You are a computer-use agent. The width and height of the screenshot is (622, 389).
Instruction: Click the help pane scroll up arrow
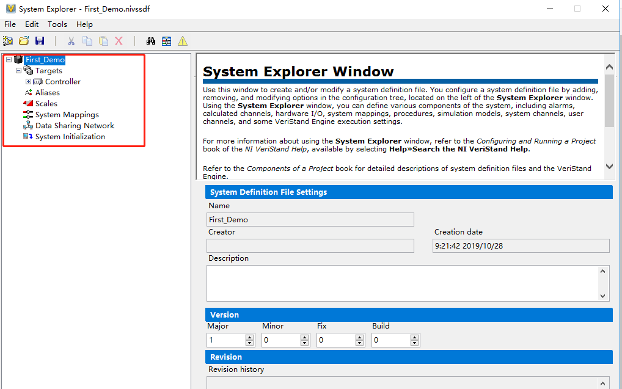tap(610, 67)
